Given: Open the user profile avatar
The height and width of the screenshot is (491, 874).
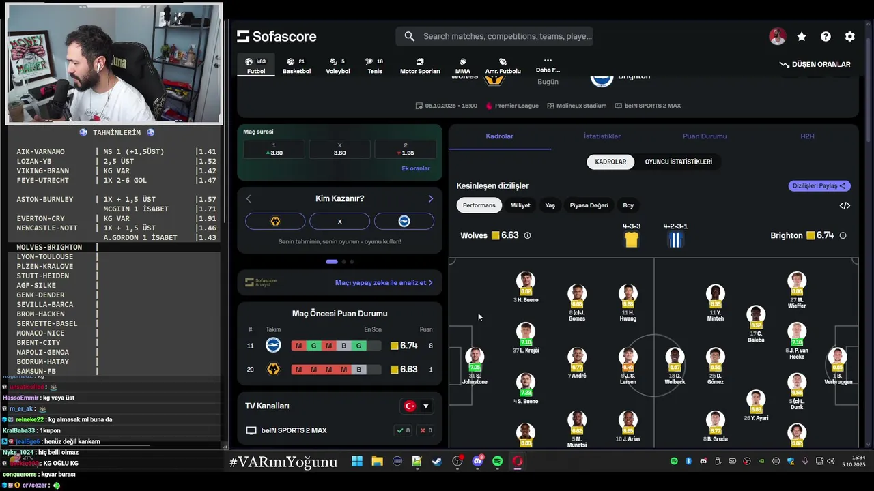Looking at the screenshot, I should click(777, 37).
